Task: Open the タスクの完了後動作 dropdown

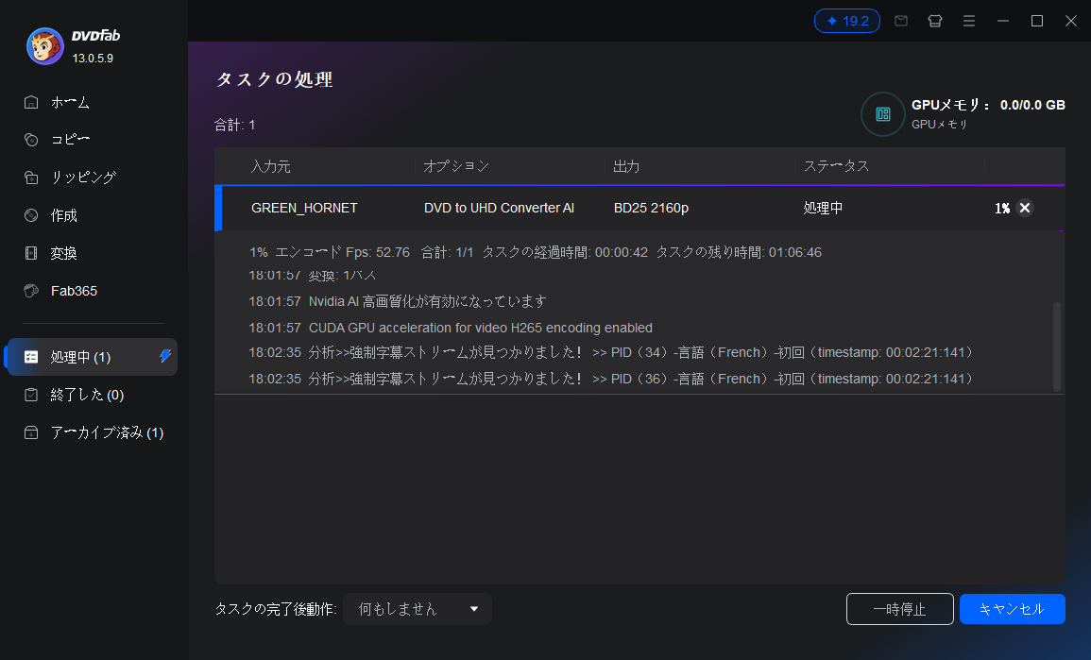Action: (417, 609)
